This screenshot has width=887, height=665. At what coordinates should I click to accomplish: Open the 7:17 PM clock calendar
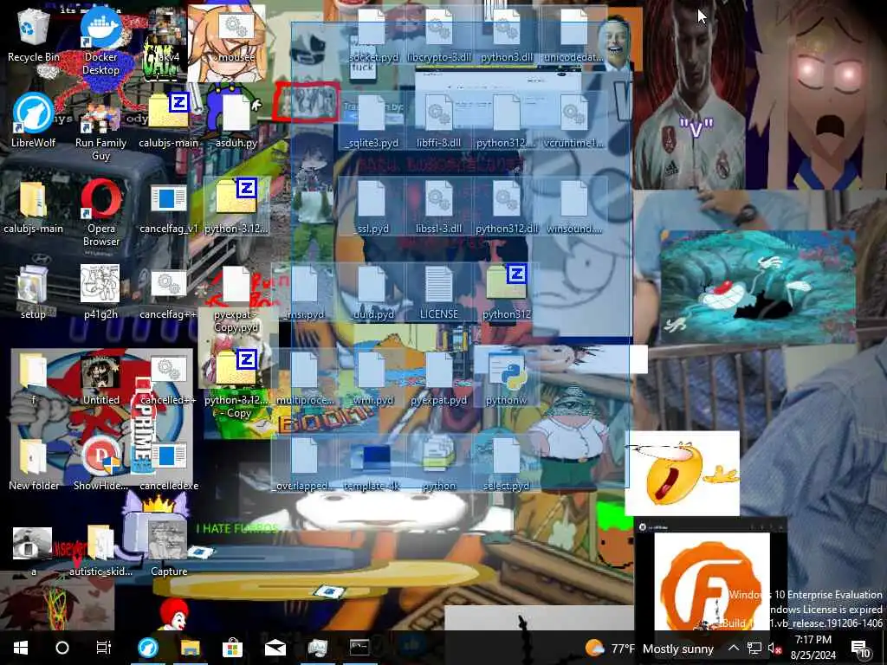tap(813, 648)
